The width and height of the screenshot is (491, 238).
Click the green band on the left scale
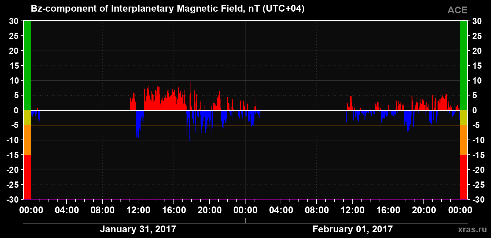[27, 65]
